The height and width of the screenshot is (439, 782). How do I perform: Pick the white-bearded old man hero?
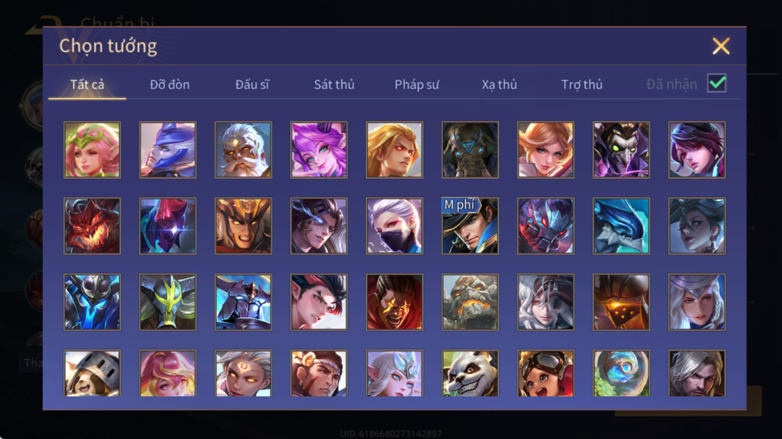point(243,150)
